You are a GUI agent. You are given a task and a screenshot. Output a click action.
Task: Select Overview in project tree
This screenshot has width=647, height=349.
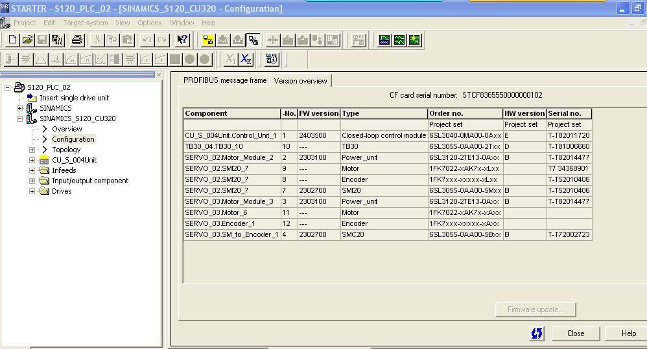point(67,129)
